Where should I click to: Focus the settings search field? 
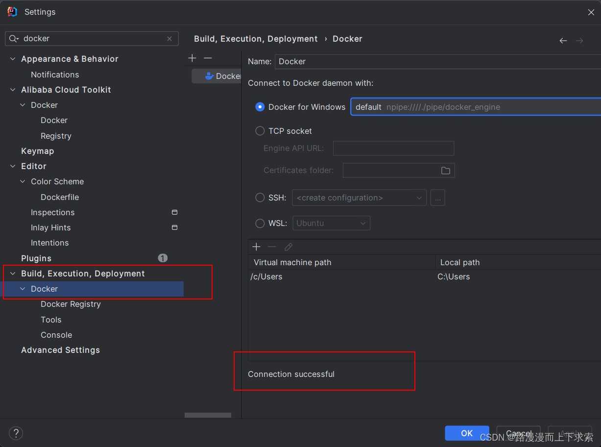coord(92,39)
